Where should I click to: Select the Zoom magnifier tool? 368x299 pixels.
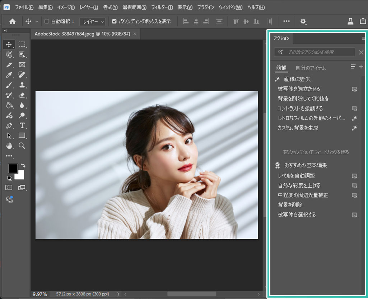22,146
